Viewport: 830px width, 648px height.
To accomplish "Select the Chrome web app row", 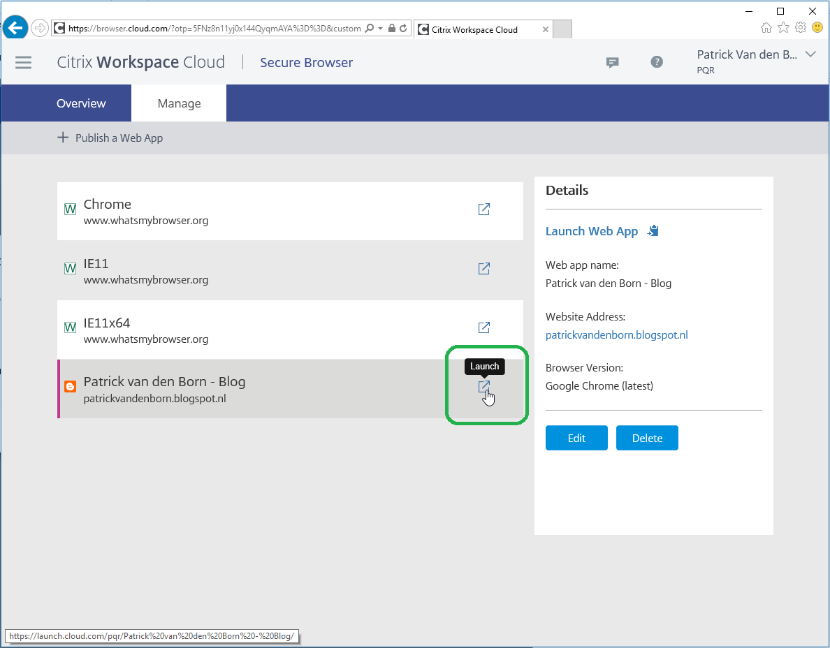I will pyautogui.click(x=290, y=211).
